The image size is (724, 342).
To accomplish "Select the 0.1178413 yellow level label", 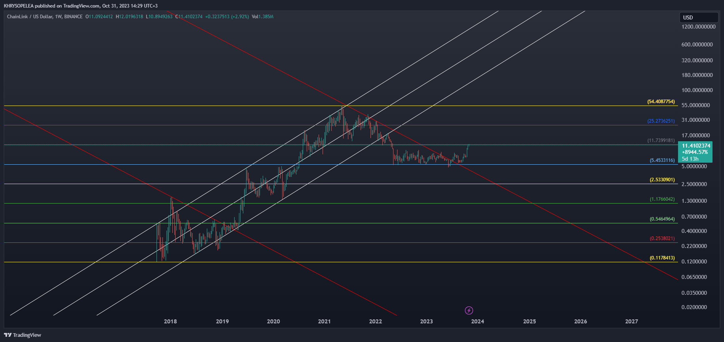I will [662, 258].
